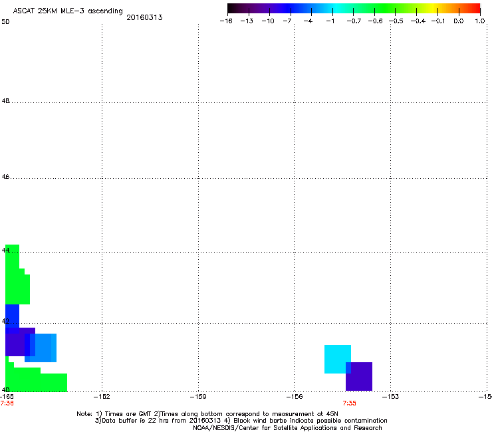Click the latitude label 42
492x432 pixels.
(x=5, y=321)
